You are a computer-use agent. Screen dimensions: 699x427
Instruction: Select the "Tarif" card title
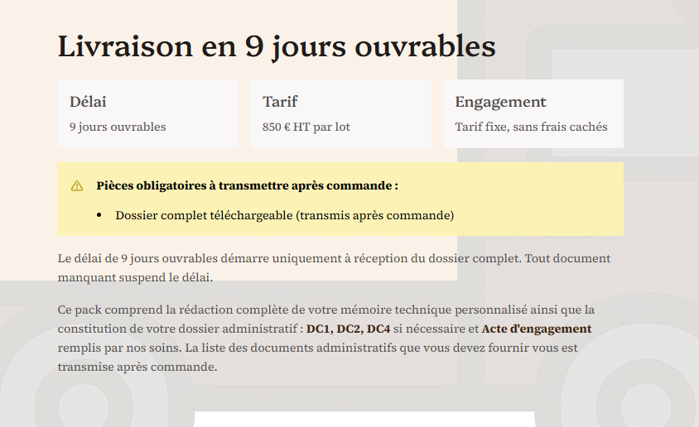[280, 102]
